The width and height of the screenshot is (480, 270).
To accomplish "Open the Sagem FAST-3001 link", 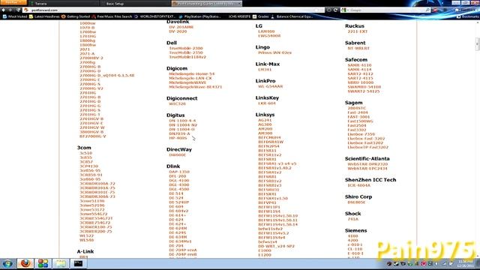I will tap(358, 117).
